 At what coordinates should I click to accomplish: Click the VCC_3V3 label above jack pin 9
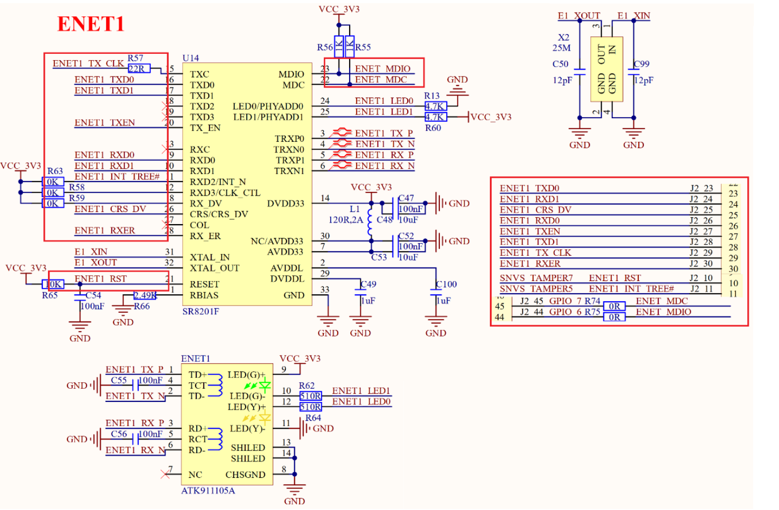[x=300, y=359]
